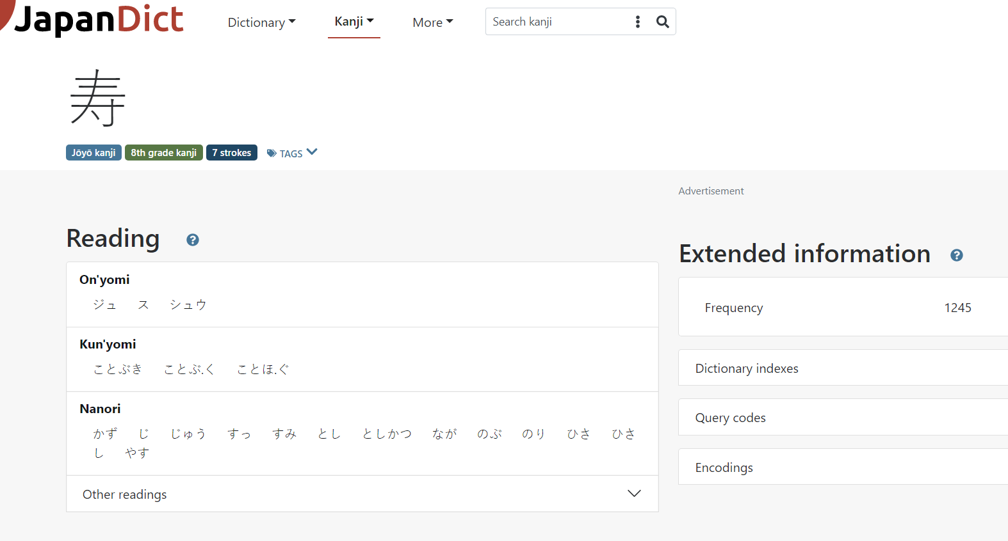Open the Kanji dropdown menu

[x=354, y=22]
